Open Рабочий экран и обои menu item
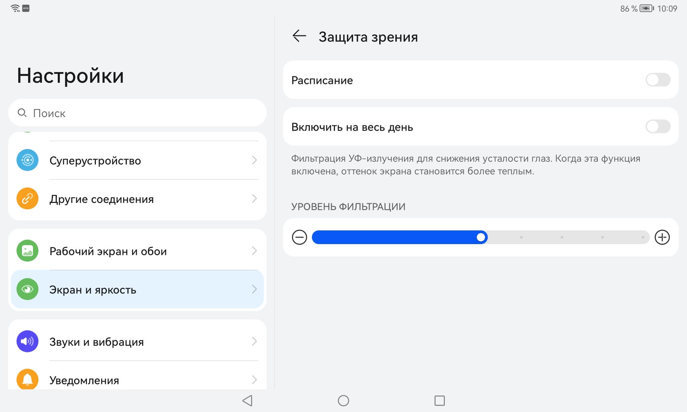Viewport: 687px width, 412px height. [137, 251]
